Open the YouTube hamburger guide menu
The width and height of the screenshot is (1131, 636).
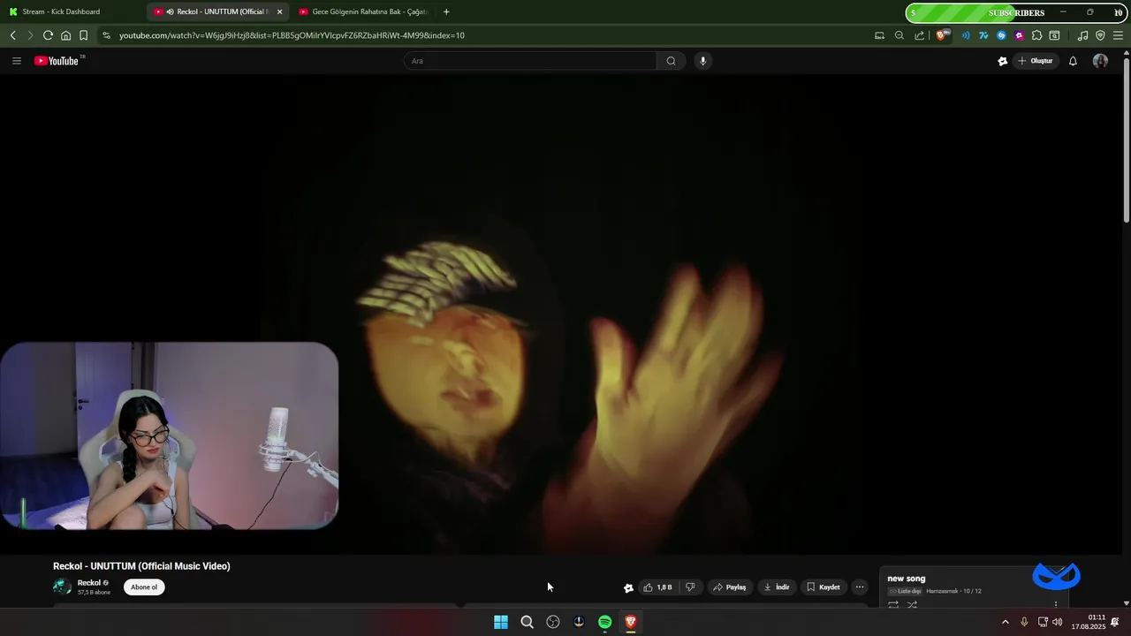tap(16, 61)
